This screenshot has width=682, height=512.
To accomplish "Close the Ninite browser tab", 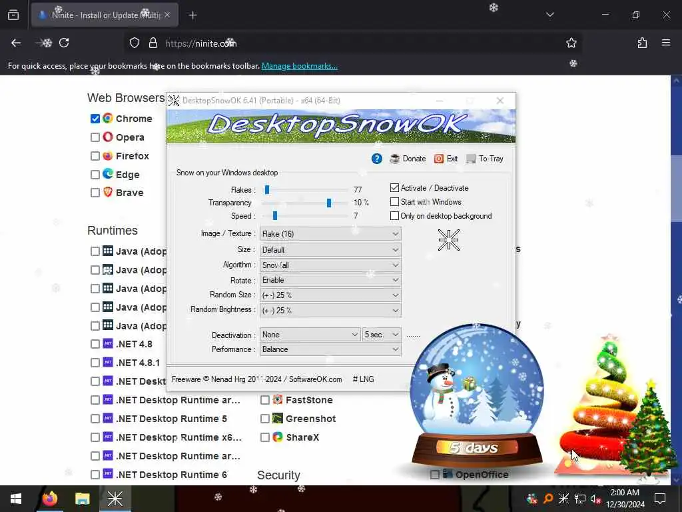I will (x=167, y=15).
